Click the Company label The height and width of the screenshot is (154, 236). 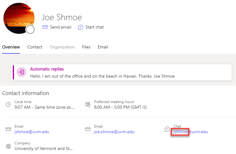pos(22,143)
